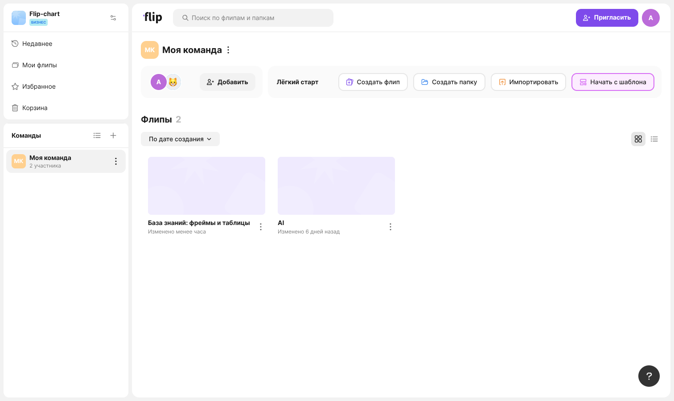Viewport: 674px width, 401px height.
Task: Open the База знаний flip thumbnail
Action: pos(206,186)
